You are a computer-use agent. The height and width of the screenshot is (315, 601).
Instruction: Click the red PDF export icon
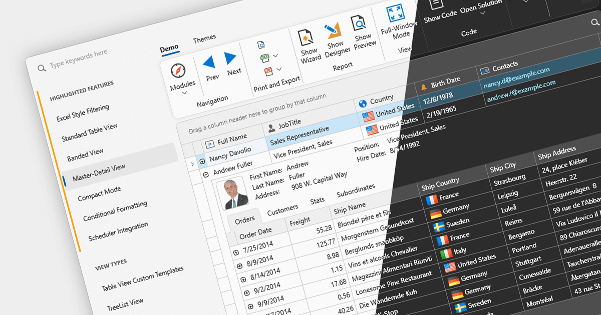(x=268, y=71)
